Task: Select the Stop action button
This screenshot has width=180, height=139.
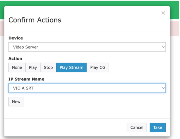Action: pos(48,68)
